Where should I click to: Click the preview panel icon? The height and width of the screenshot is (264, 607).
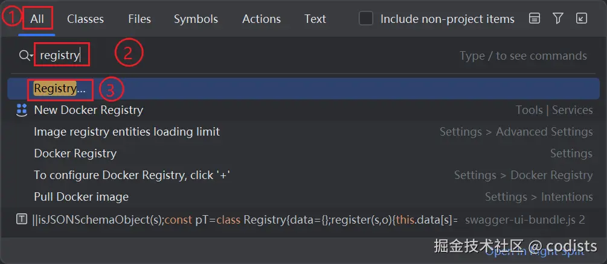click(x=534, y=19)
